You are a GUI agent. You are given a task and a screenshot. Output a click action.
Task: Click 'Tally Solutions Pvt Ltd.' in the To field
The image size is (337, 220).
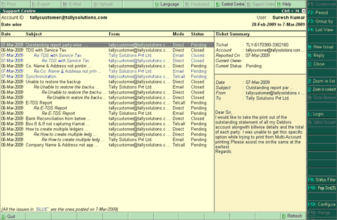tap(267, 98)
